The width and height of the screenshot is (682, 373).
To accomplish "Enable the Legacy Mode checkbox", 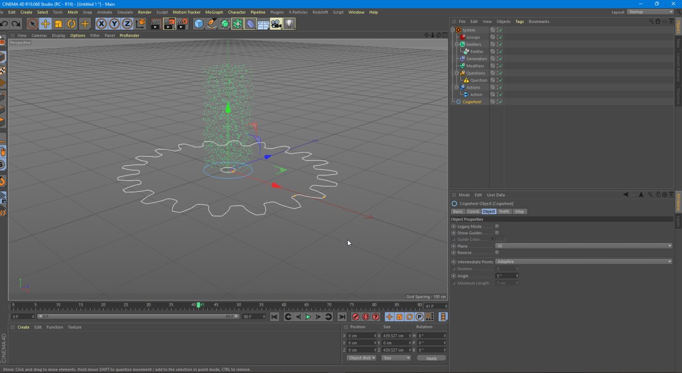I will click(497, 226).
